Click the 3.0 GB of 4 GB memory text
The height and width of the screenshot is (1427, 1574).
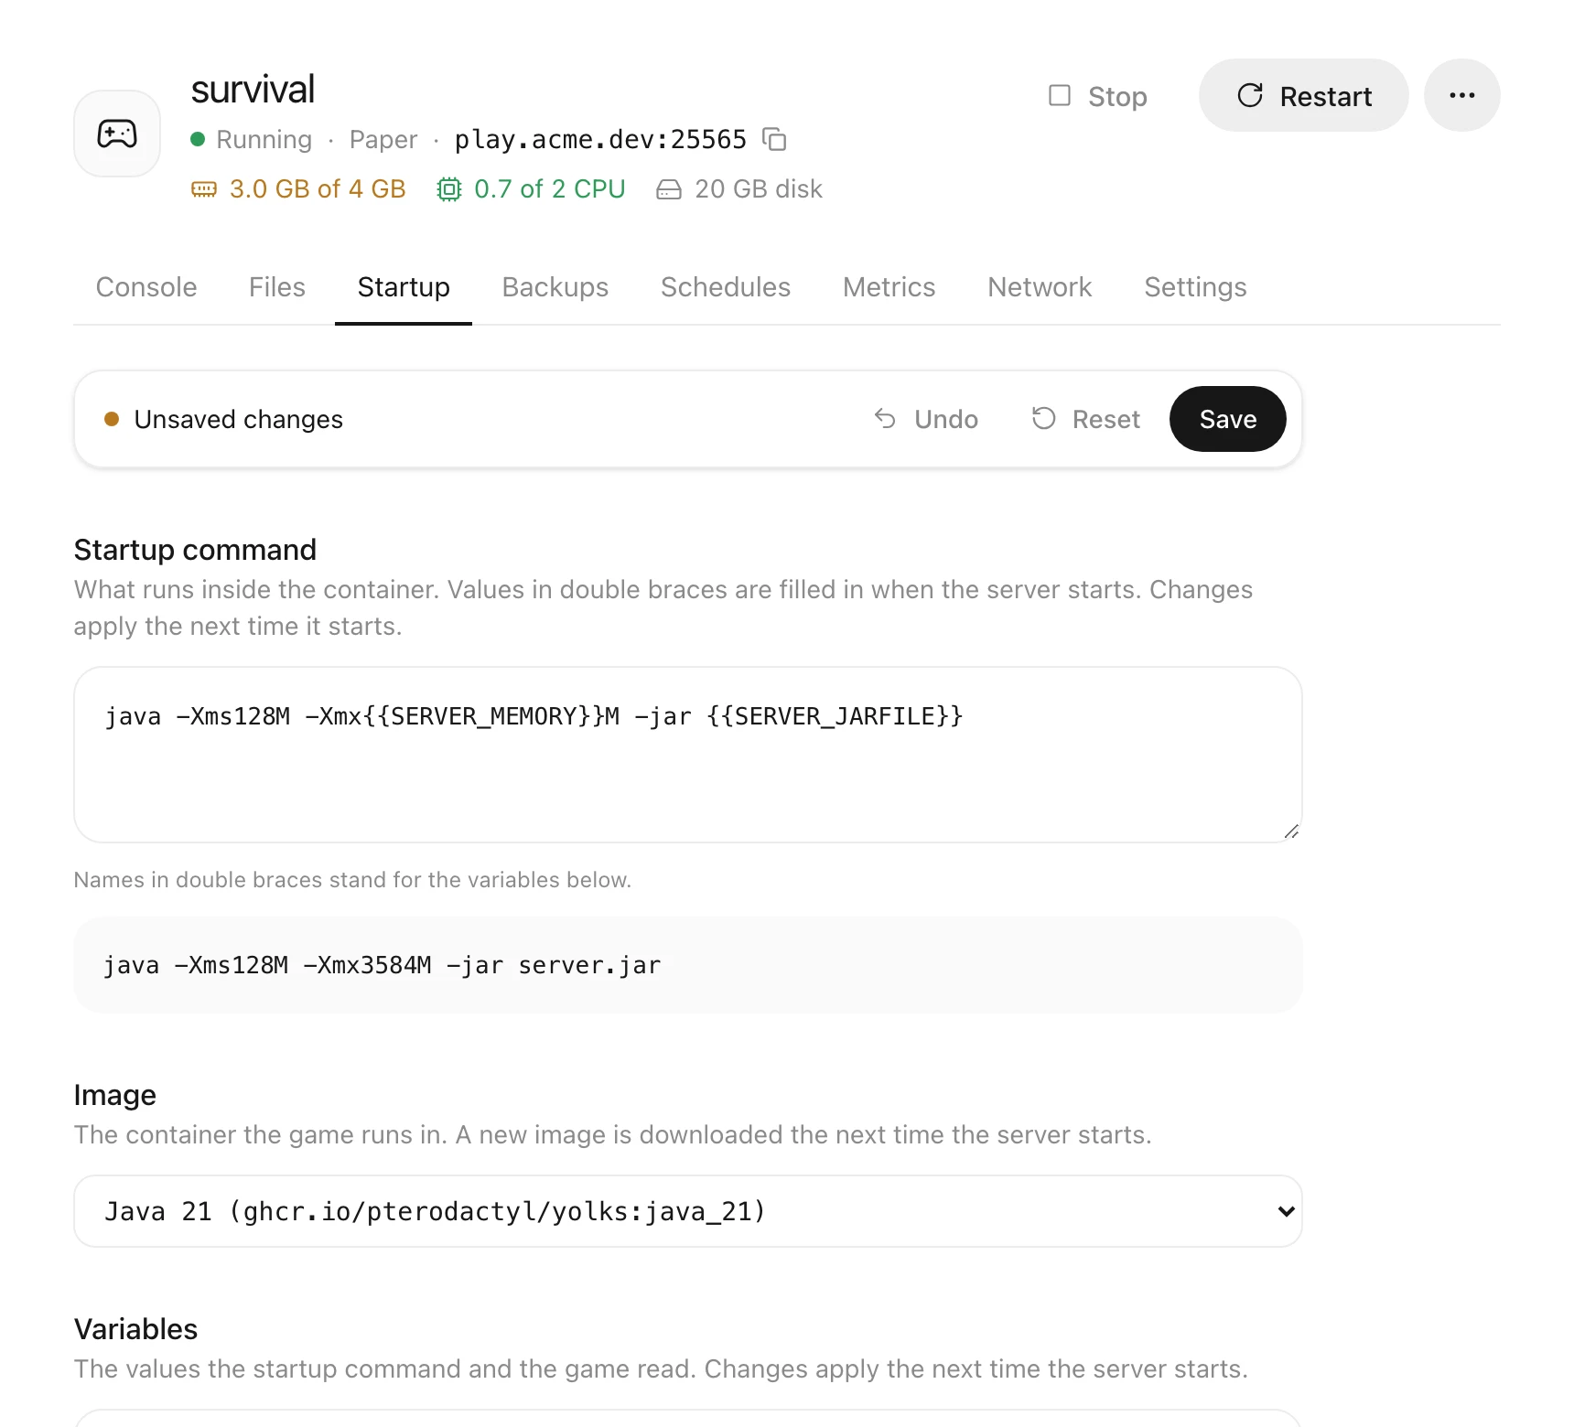[318, 189]
